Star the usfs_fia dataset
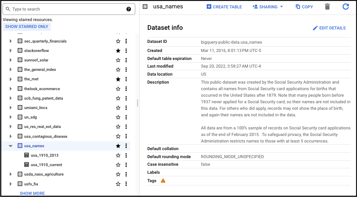This screenshot has height=197, width=357. pyautogui.click(x=118, y=184)
